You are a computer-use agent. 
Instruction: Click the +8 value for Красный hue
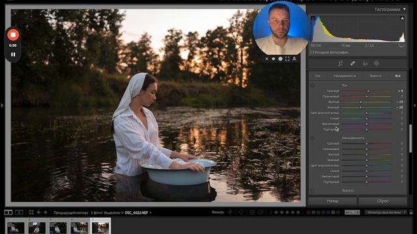click(x=401, y=91)
